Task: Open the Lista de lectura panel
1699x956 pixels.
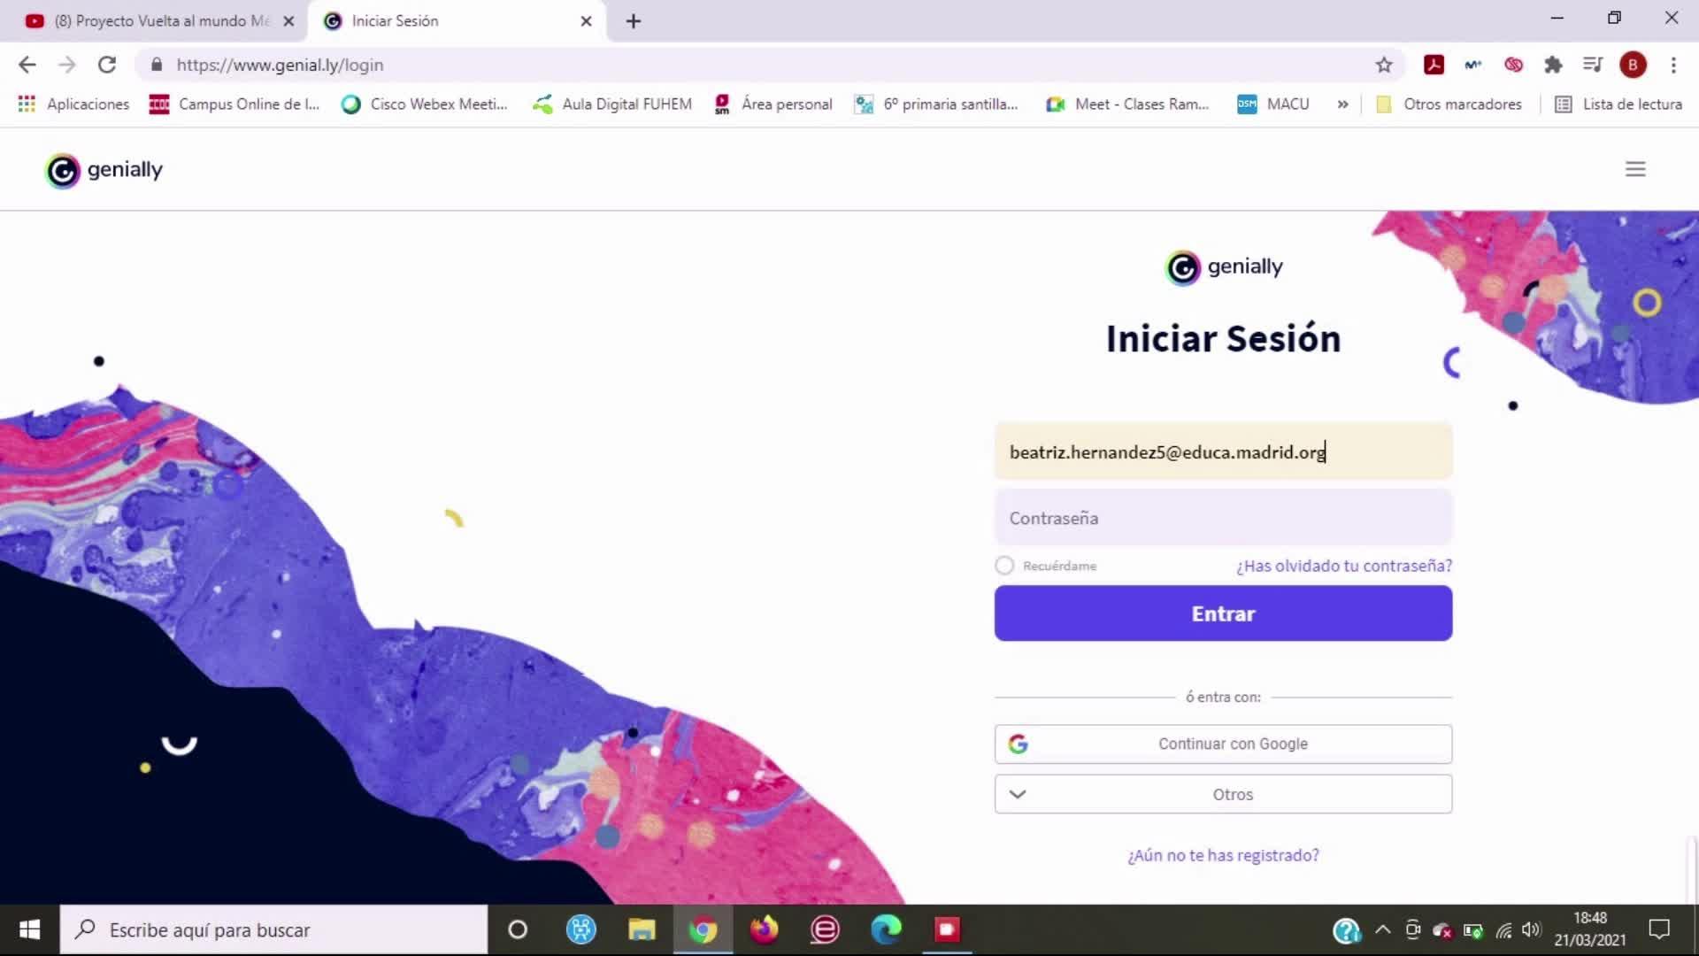Action: click(x=1618, y=104)
